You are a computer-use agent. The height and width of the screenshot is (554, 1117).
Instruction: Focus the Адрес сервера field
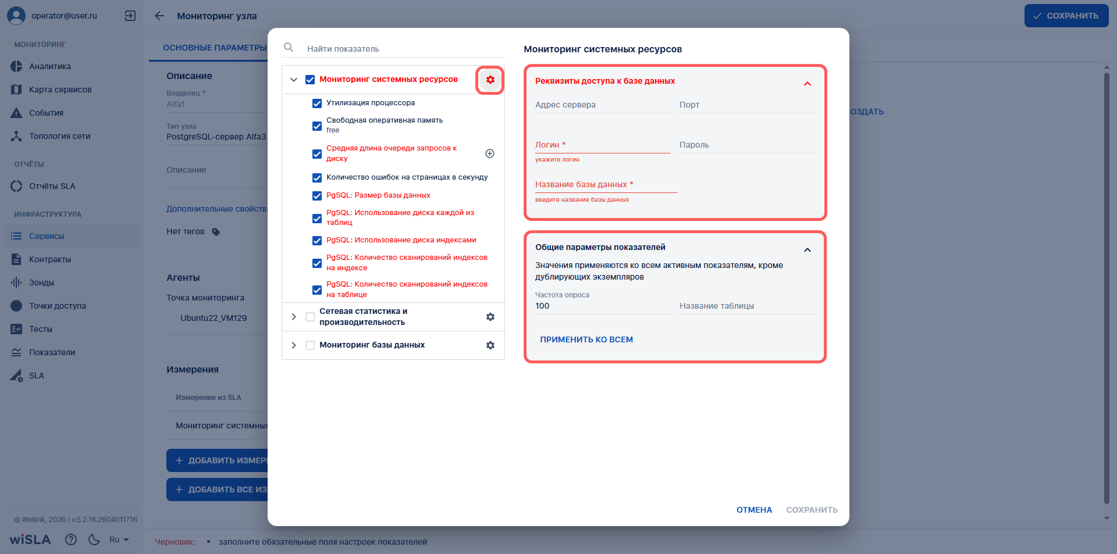603,105
